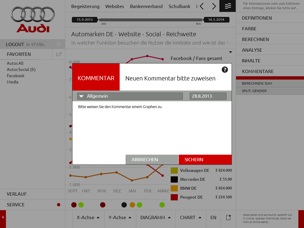Click the SPLIT: GENDER entry

[x=270, y=91]
